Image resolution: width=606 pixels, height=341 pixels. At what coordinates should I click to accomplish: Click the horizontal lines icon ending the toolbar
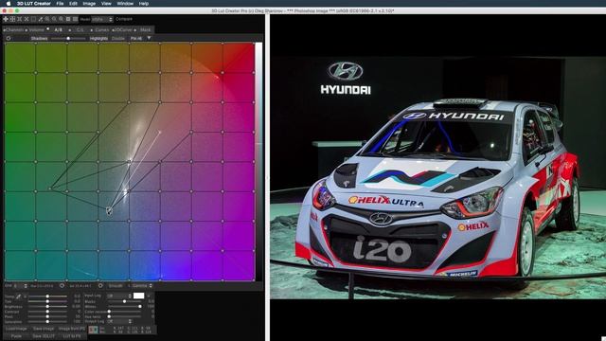coord(75,19)
